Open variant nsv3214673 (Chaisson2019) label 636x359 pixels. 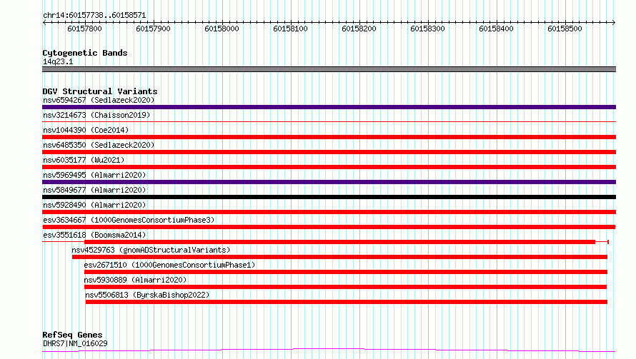96,115
